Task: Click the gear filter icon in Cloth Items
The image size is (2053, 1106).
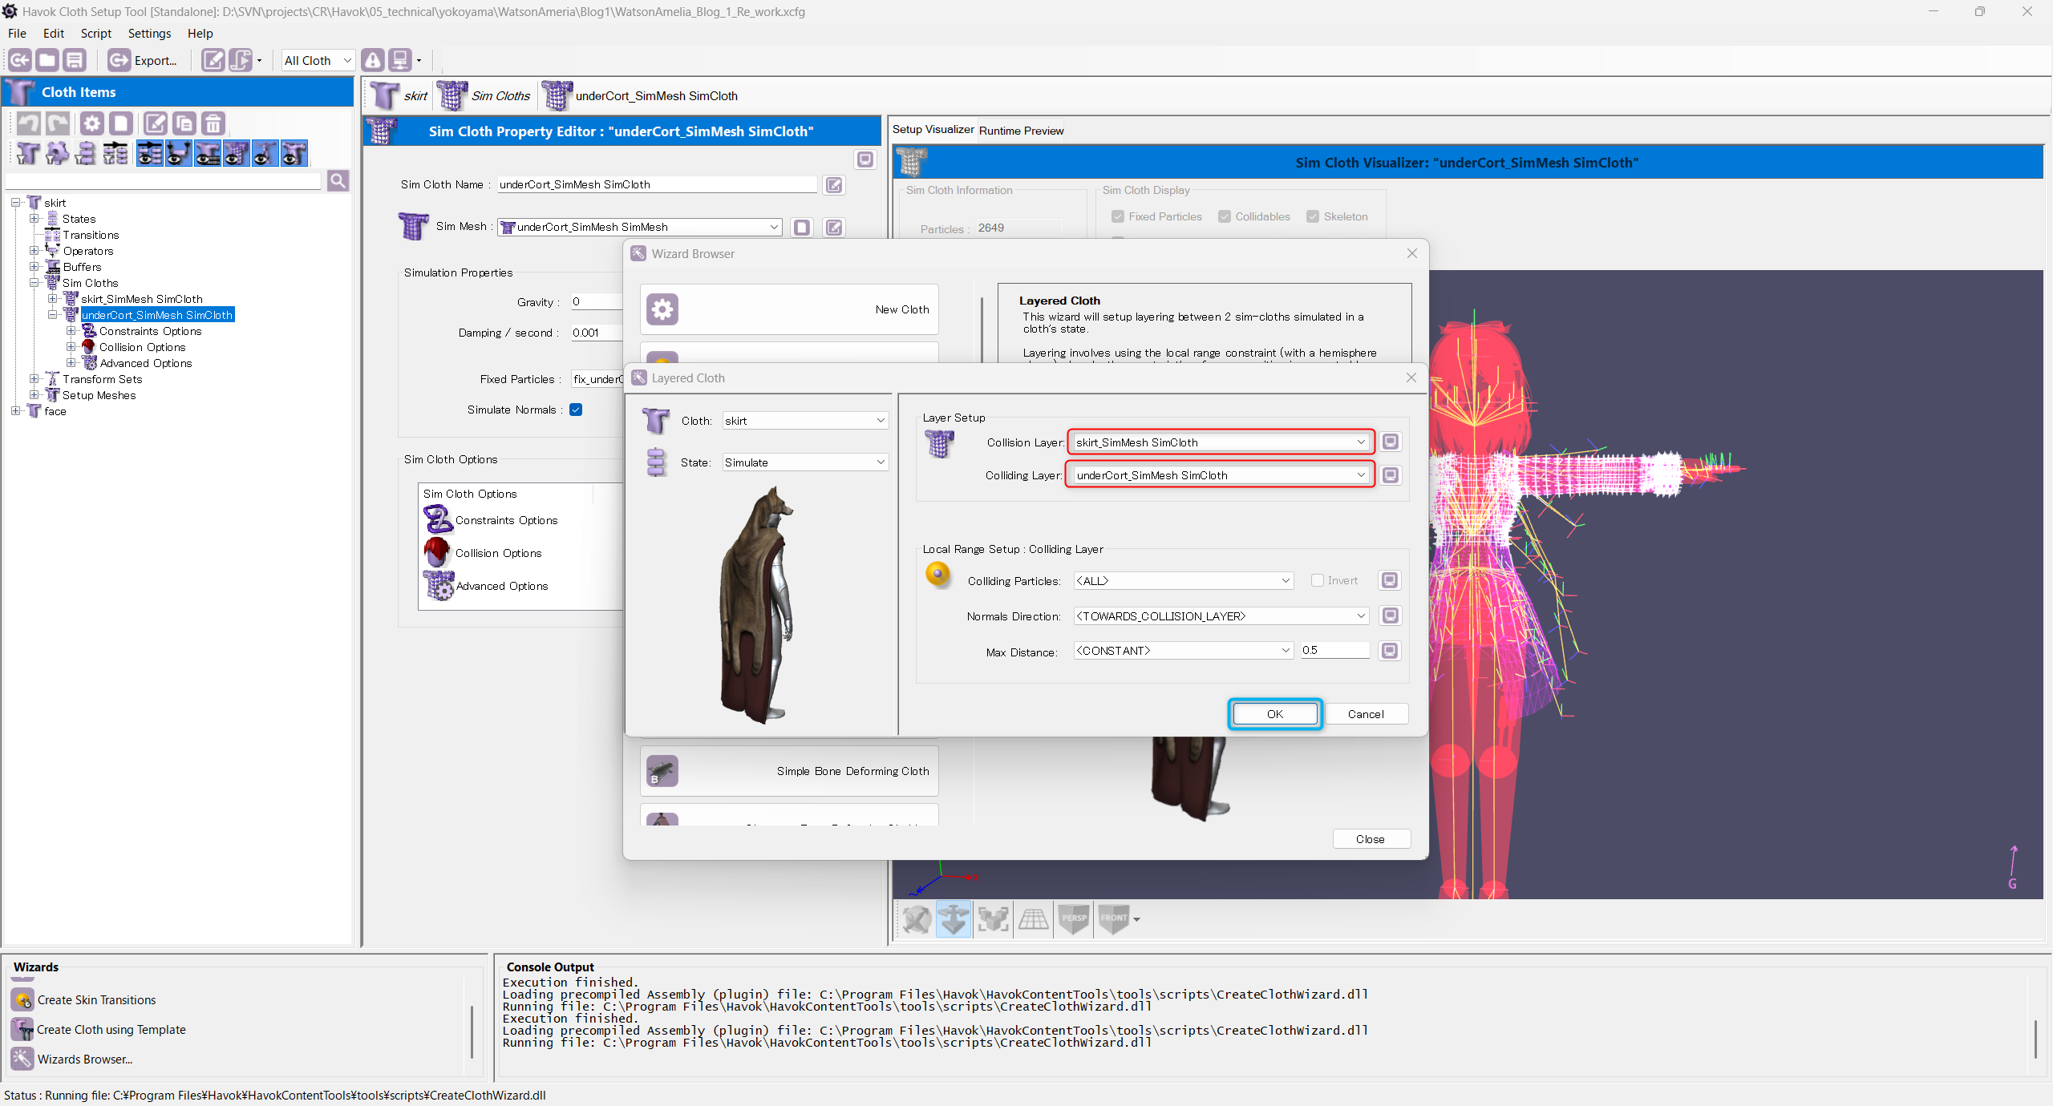Action: click(x=57, y=153)
